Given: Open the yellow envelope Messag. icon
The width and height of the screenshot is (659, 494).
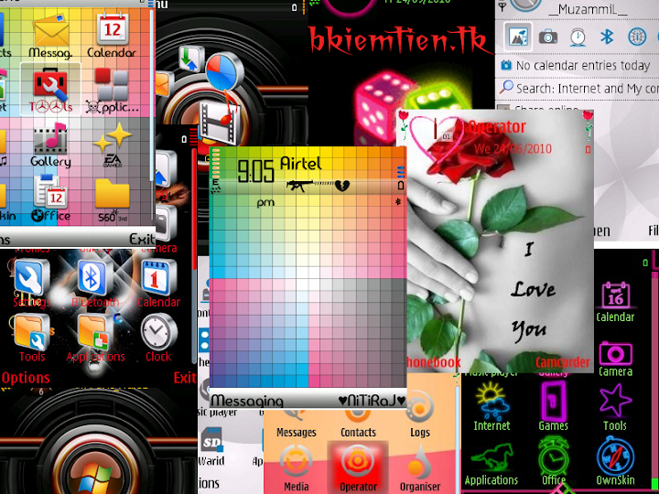Looking at the screenshot, I should pos(51,30).
